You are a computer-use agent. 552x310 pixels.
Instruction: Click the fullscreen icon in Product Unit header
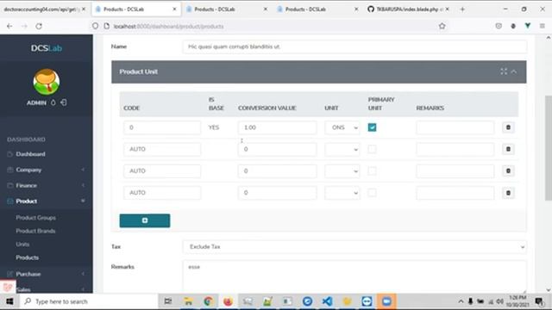coord(504,71)
